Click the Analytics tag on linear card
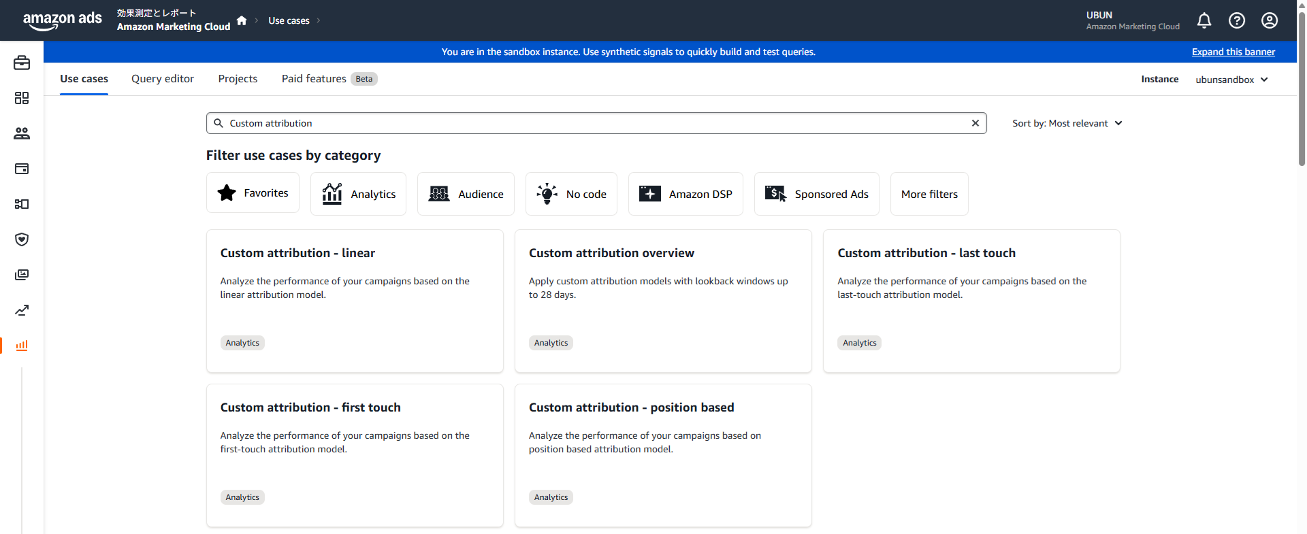Image resolution: width=1307 pixels, height=534 pixels. coord(242,343)
